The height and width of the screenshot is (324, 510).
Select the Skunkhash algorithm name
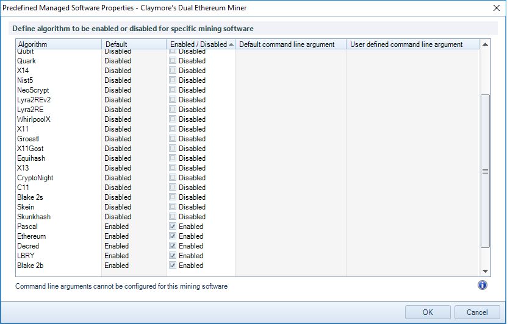[x=34, y=217]
